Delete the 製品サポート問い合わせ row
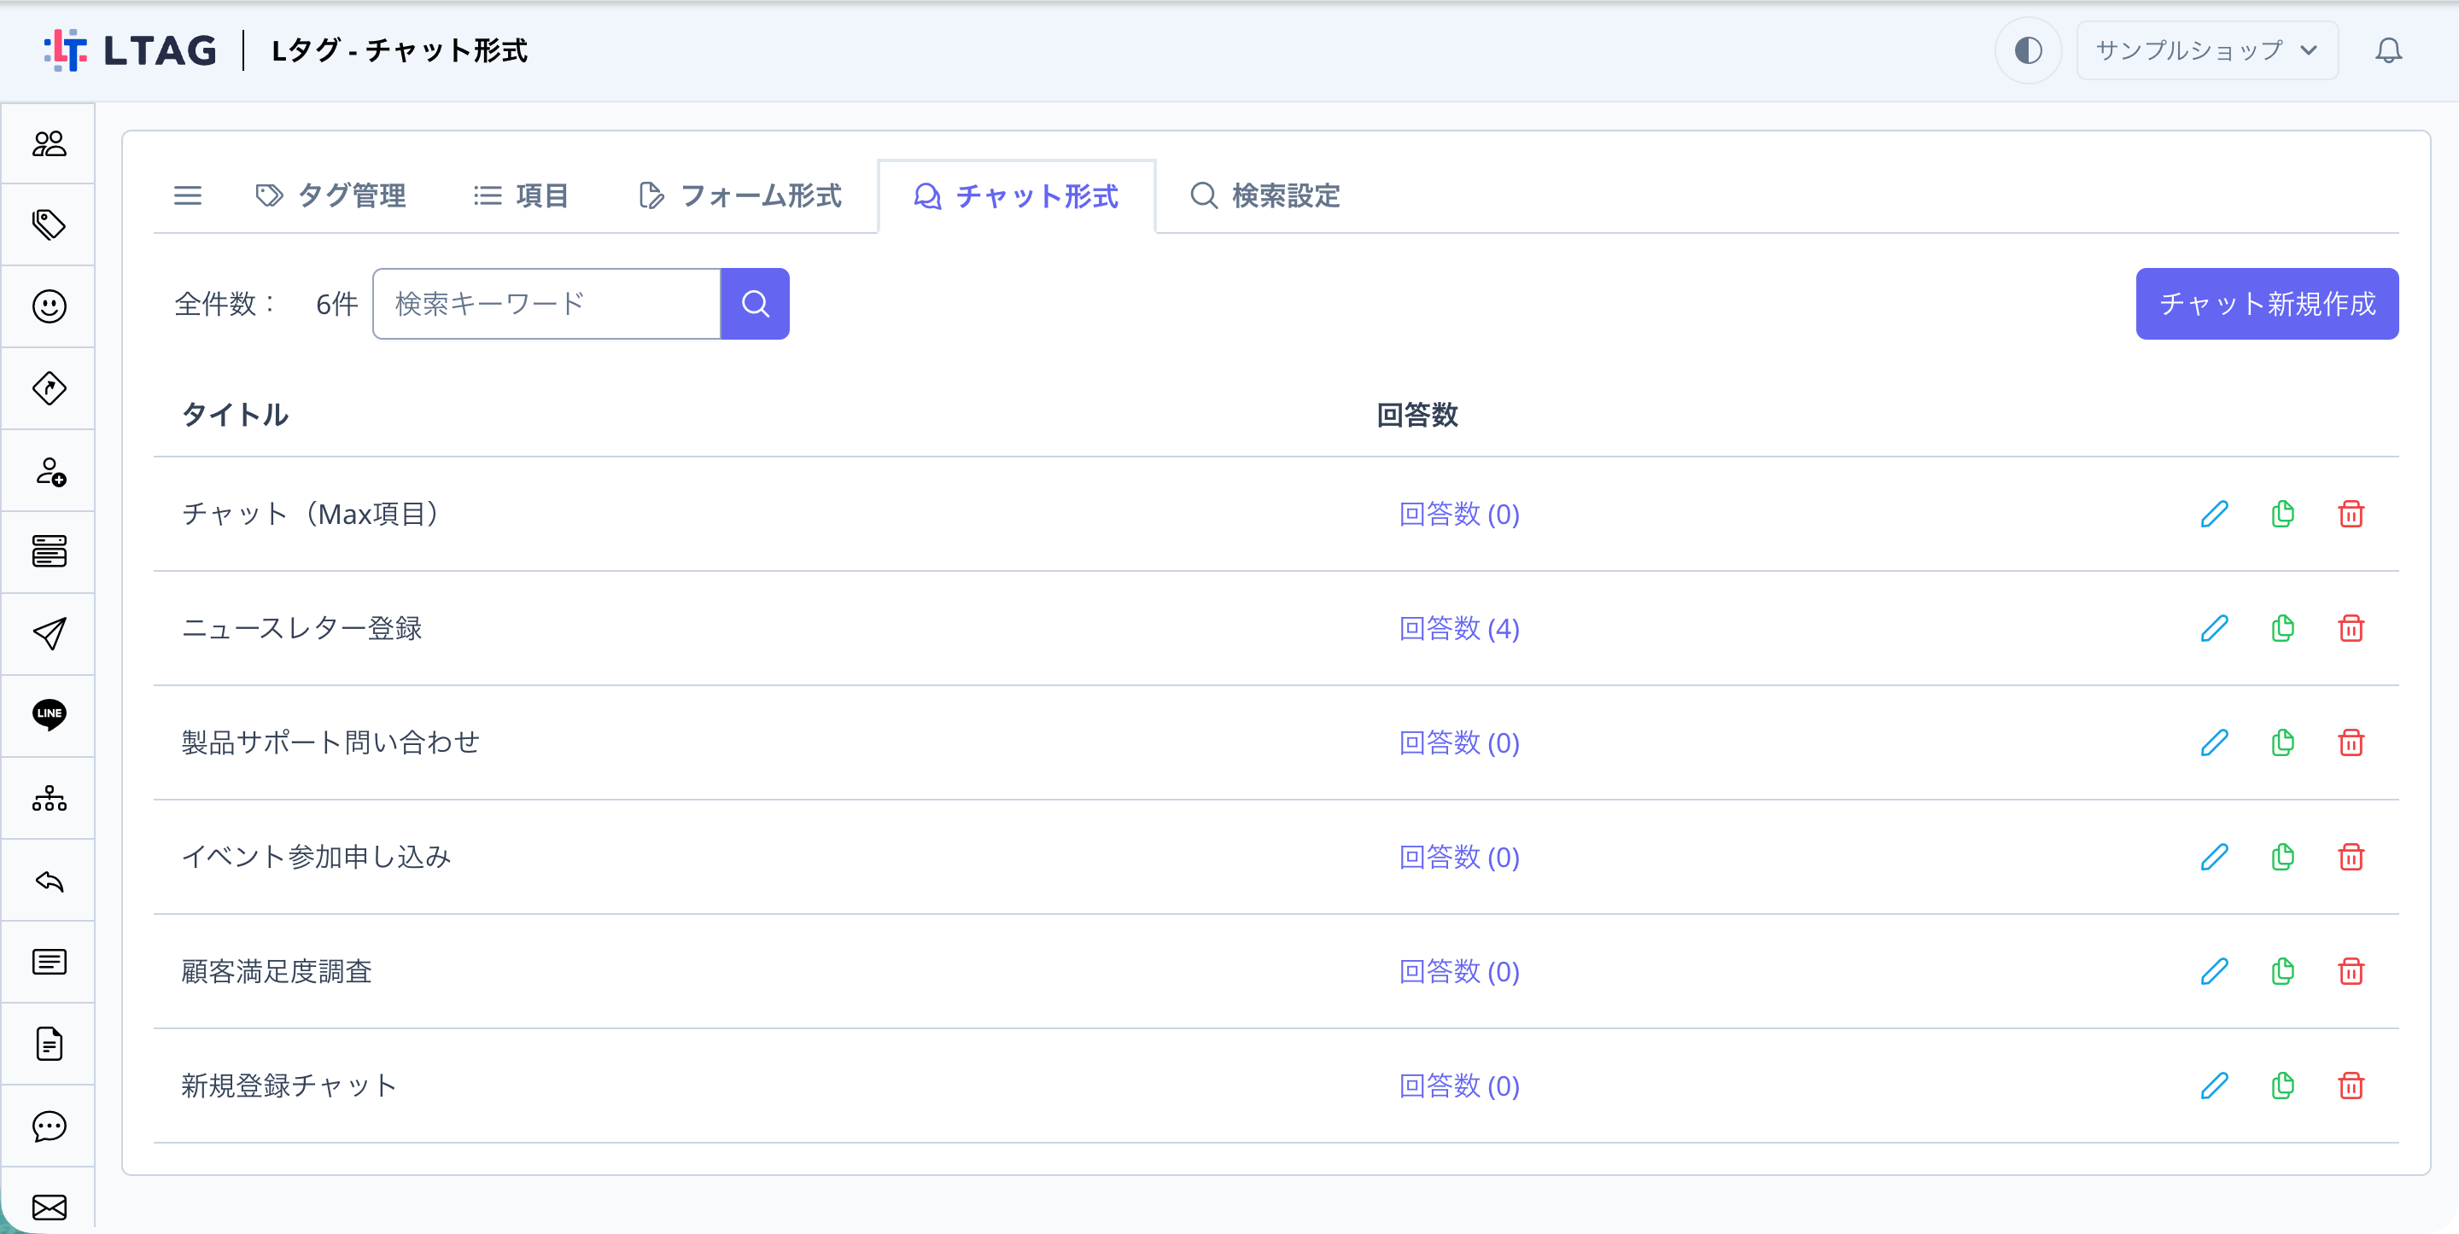Viewport: 2459px width, 1234px height. click(2351, 742)
